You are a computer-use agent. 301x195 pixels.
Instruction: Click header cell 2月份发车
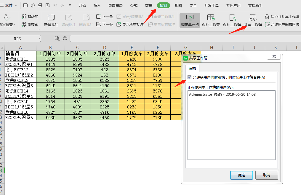(158, 53)
